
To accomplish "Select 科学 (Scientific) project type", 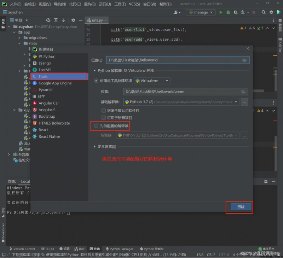I will point(59,96).
